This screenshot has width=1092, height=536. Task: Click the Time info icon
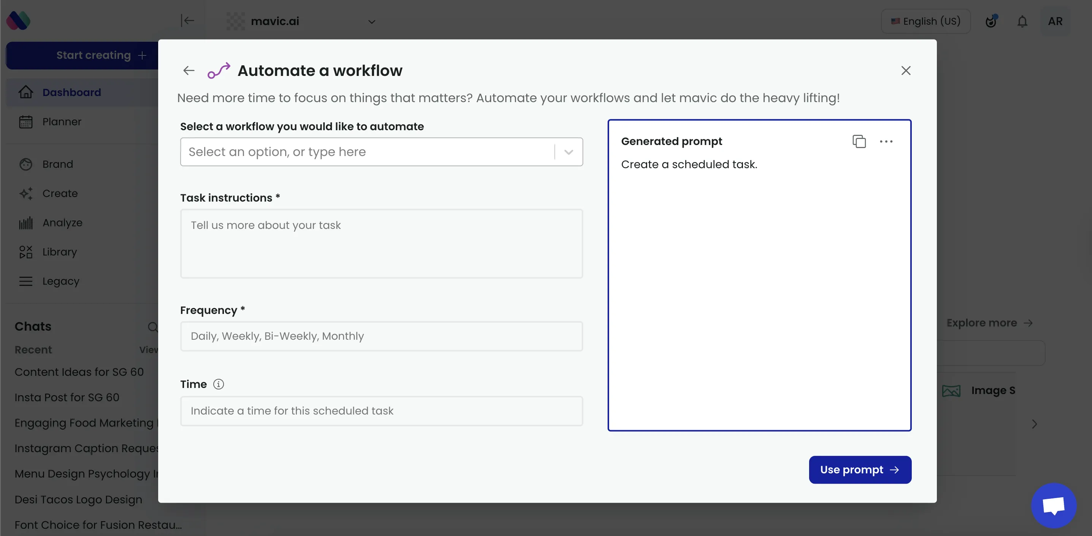click(218, 384)
